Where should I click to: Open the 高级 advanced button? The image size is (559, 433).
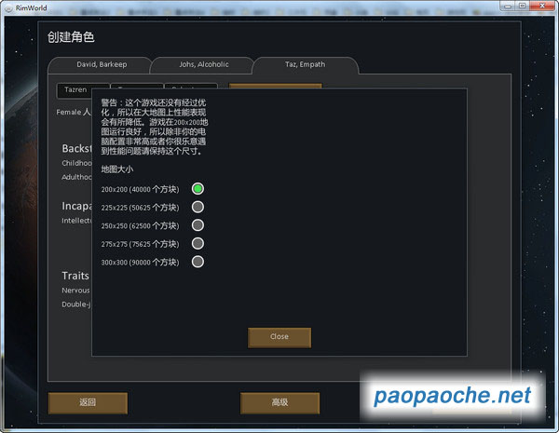279,402
